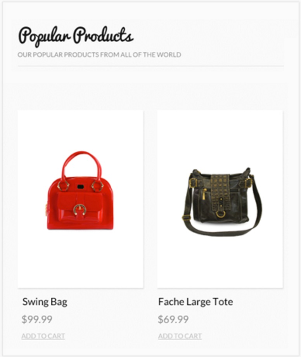Click the gold ring on the black tote
Screen dimensions: 301x357
(221, 214)
